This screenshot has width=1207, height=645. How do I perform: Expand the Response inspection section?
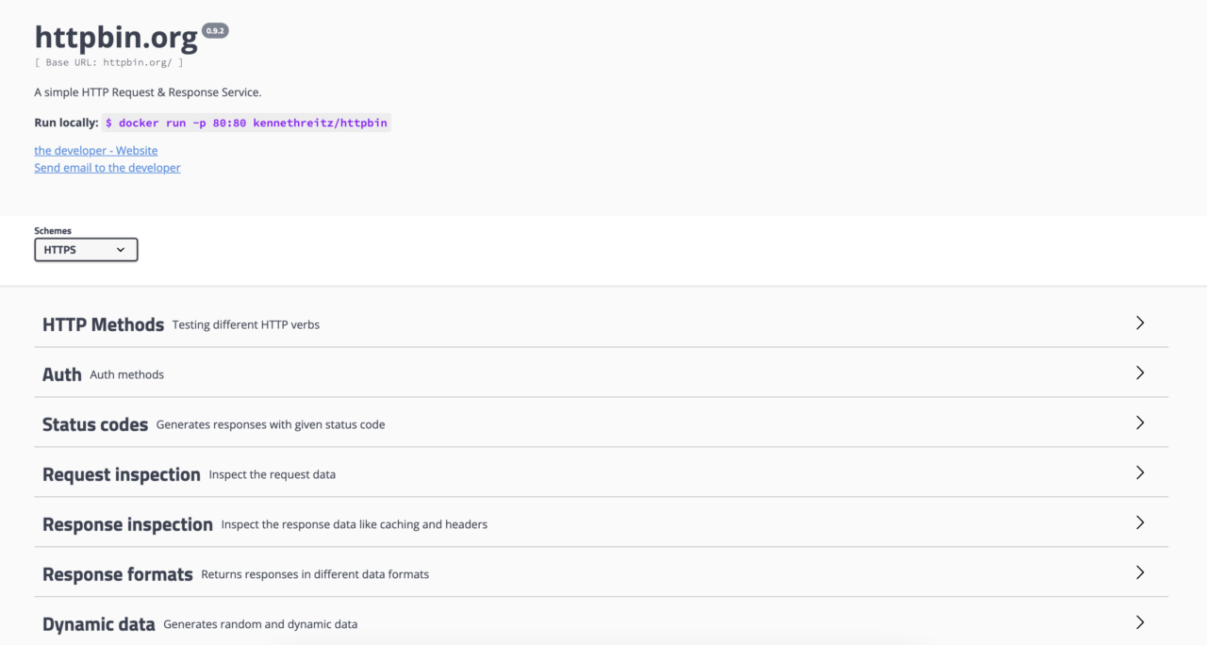tap(127, 524)
